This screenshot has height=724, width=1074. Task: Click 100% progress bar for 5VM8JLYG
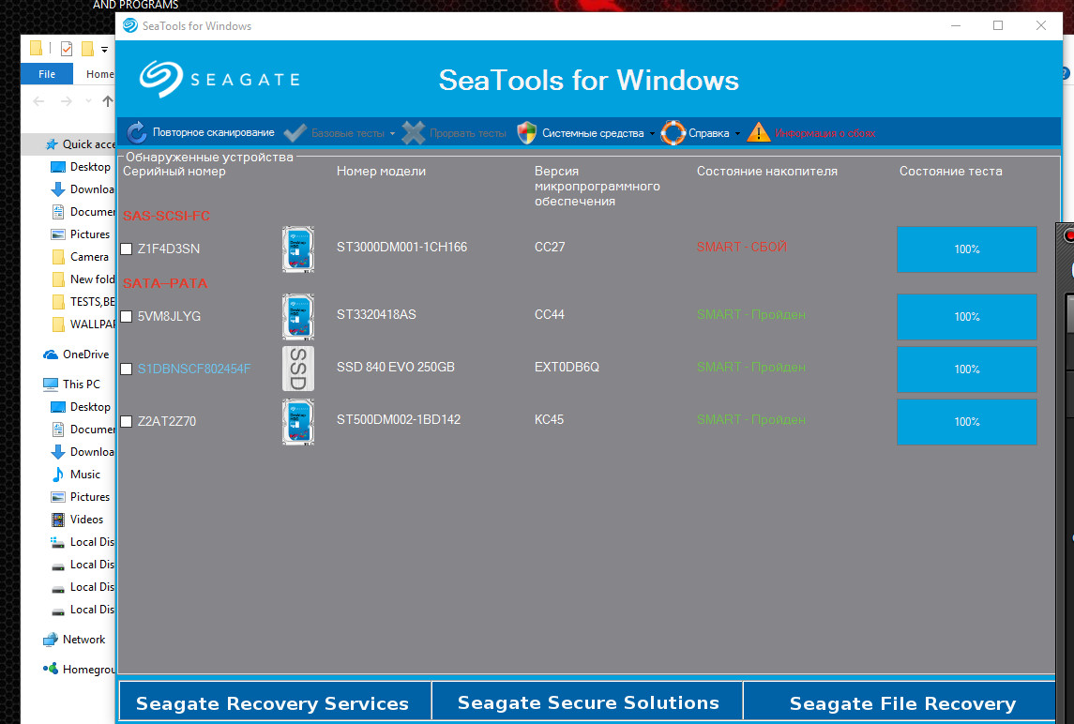(966, 316)
